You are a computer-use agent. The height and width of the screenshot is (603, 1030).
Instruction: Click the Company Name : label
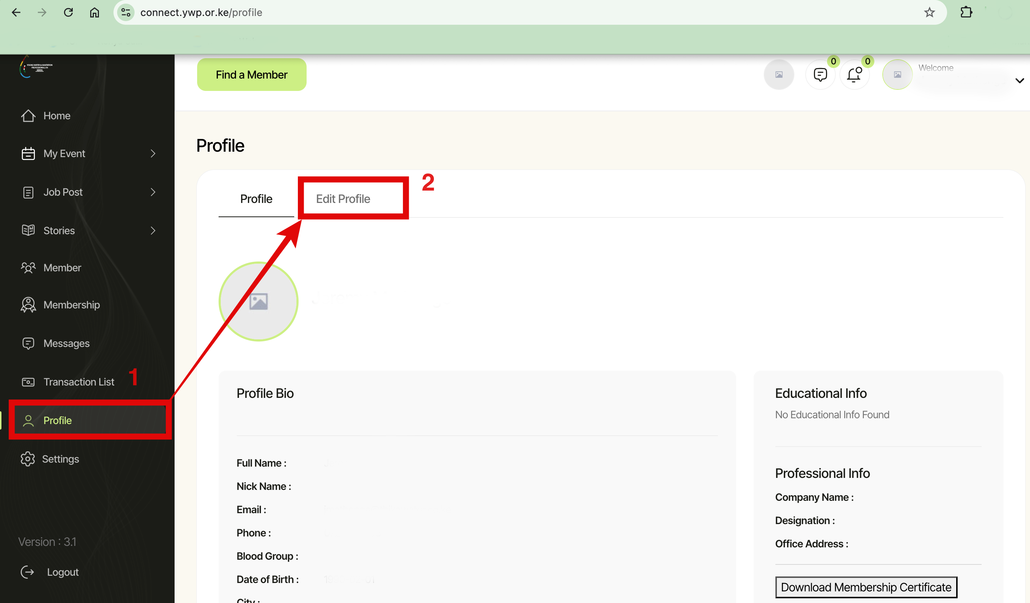click(x=814, y=497)
